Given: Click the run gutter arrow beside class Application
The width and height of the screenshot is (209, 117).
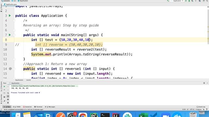Looking at the screenshot, I should (10, 16).
